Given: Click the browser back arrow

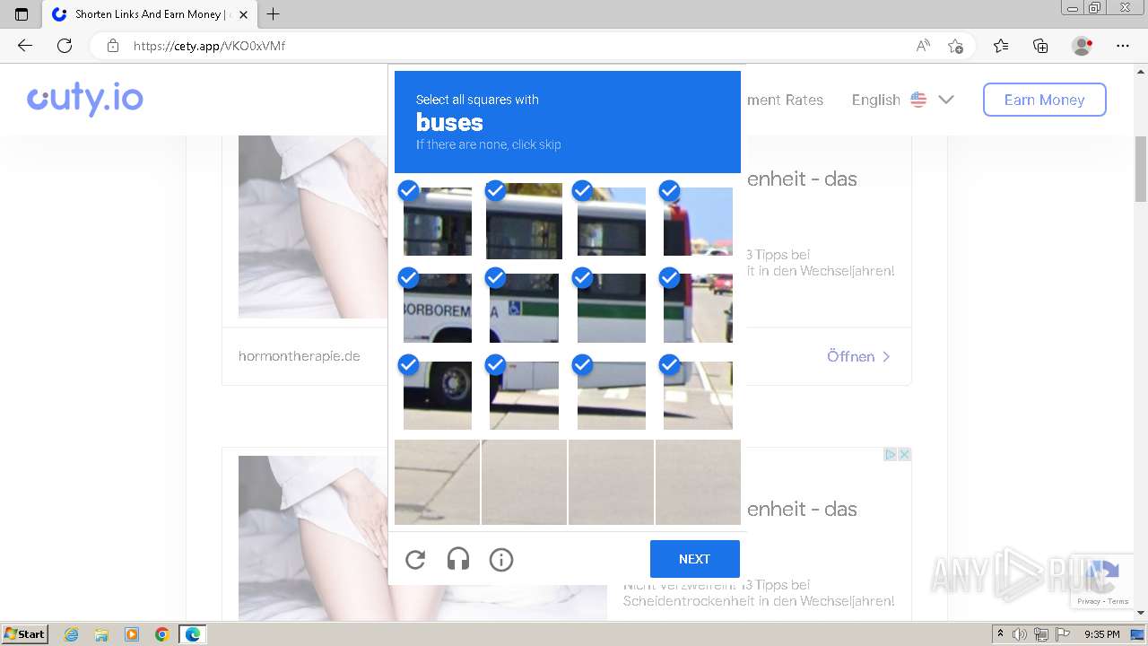Looking at the screenshot, I should click(25, 46).
